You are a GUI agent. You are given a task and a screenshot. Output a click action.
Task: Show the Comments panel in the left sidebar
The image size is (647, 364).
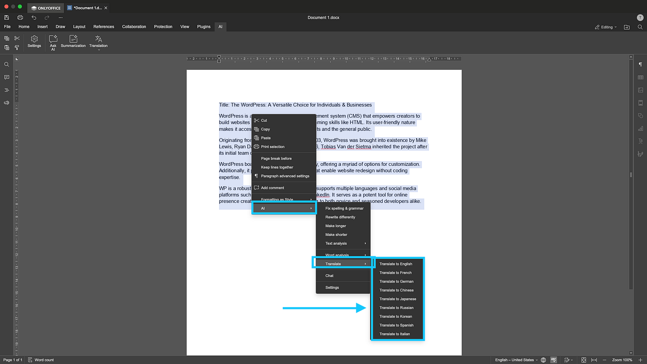6,77
